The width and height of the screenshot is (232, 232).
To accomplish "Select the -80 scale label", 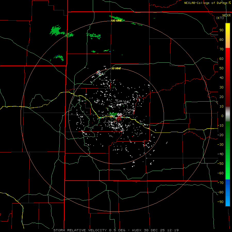I will point(220,192).
